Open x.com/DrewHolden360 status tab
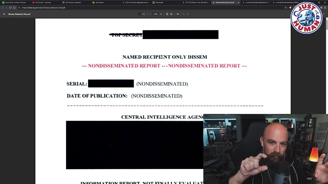Image resolution: width=328 pixels, height=184 pixels. [256, 3]
